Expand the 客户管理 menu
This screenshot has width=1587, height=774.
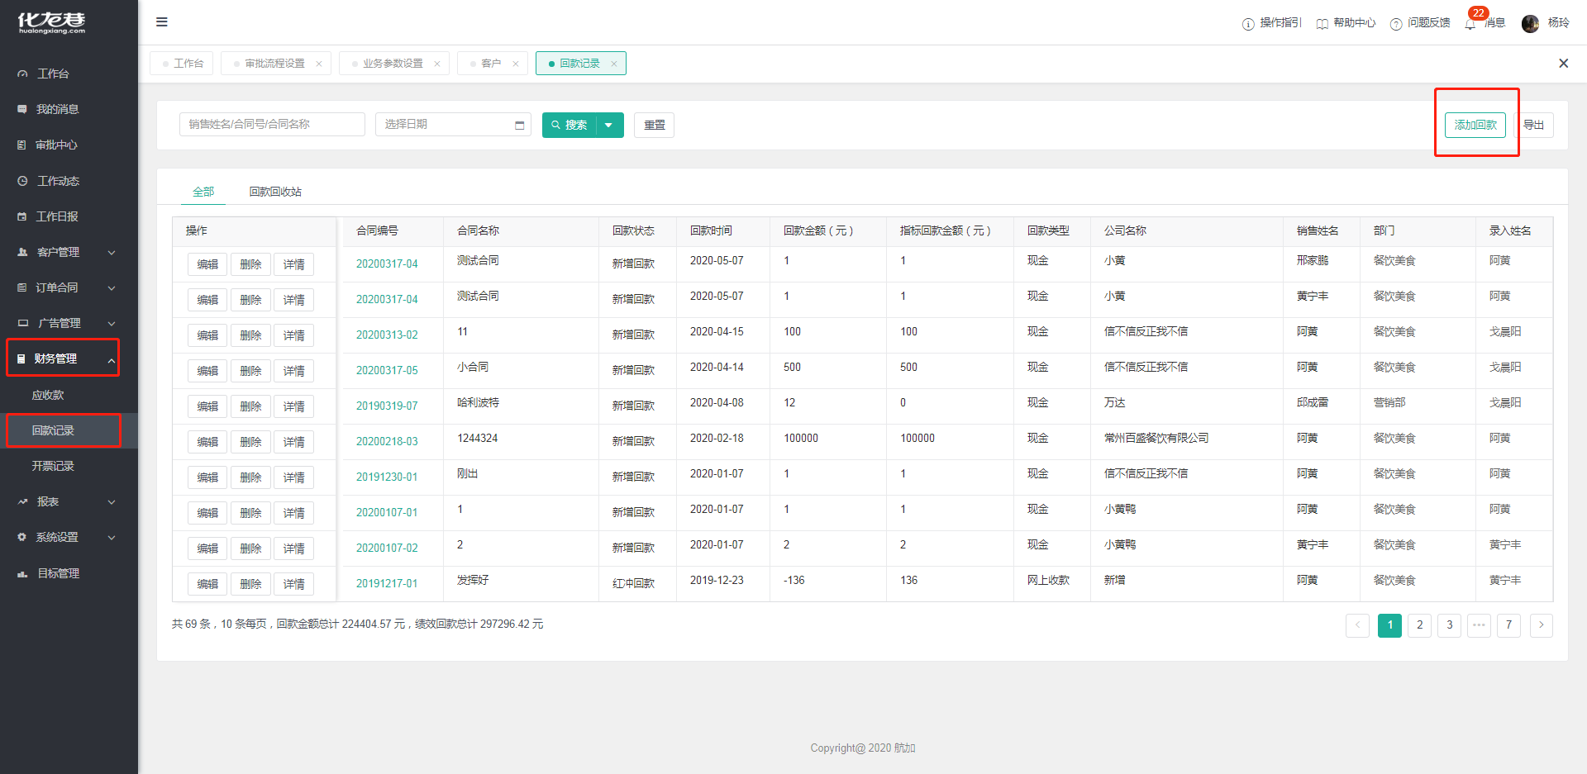(x=69, y=252)
